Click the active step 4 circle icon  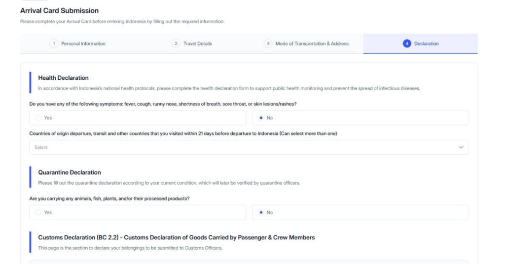(407, 44)
